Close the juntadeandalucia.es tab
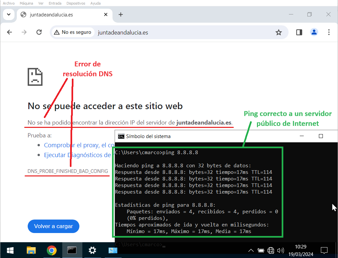The height and width of the screenshot is (258, 338). coord(106,14)
